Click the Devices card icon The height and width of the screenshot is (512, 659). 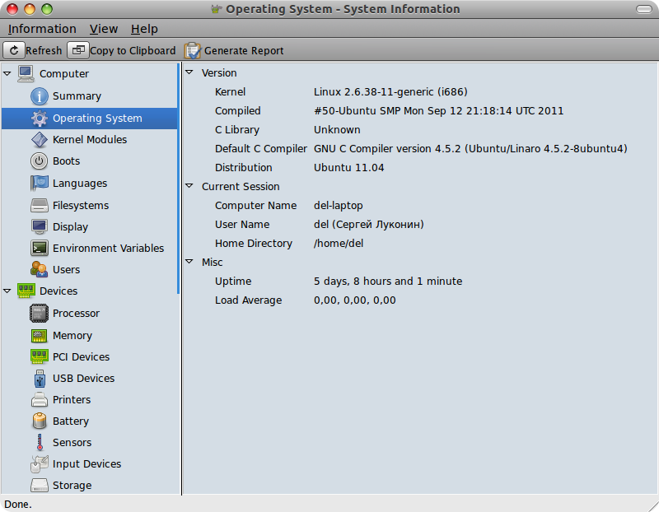point(26,291)
